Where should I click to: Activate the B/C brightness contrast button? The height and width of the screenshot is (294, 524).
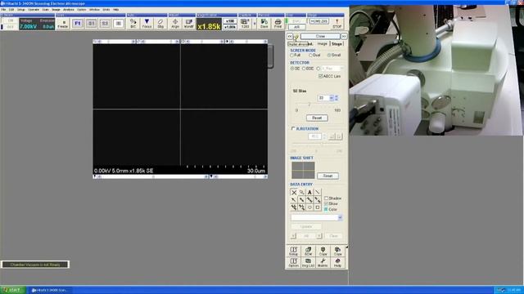[133, 24]
